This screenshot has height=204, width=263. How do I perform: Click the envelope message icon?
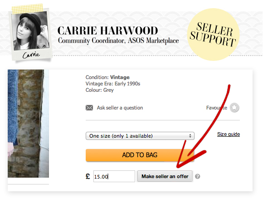[89, 108]
